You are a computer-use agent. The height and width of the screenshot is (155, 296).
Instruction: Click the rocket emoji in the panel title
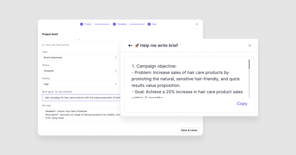click(x=137, y=45)
